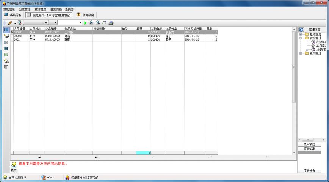Open the search value dropdown
Viewport: 329px width, 182px height.
coord(80,23)
